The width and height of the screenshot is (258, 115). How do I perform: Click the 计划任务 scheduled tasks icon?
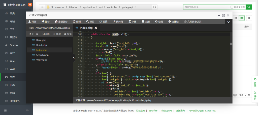click(x=7, y=101)
